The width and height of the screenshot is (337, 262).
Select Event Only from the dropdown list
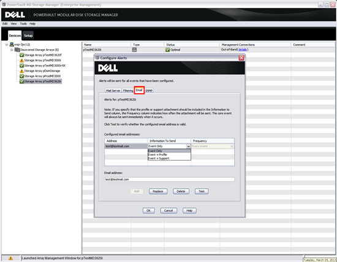coord(169,151)
